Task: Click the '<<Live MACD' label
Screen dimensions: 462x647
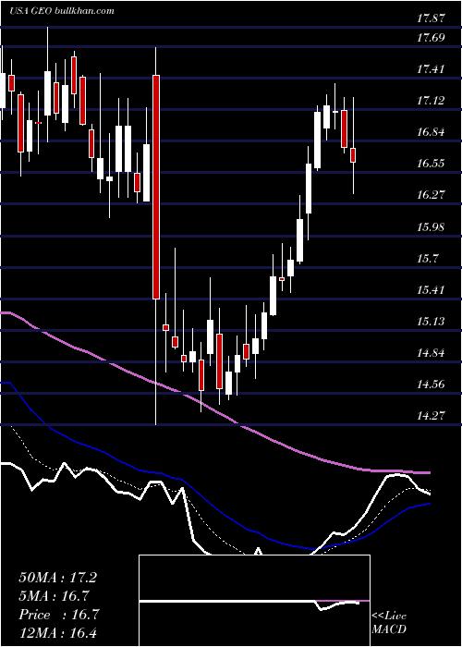Action: point(389,623)
